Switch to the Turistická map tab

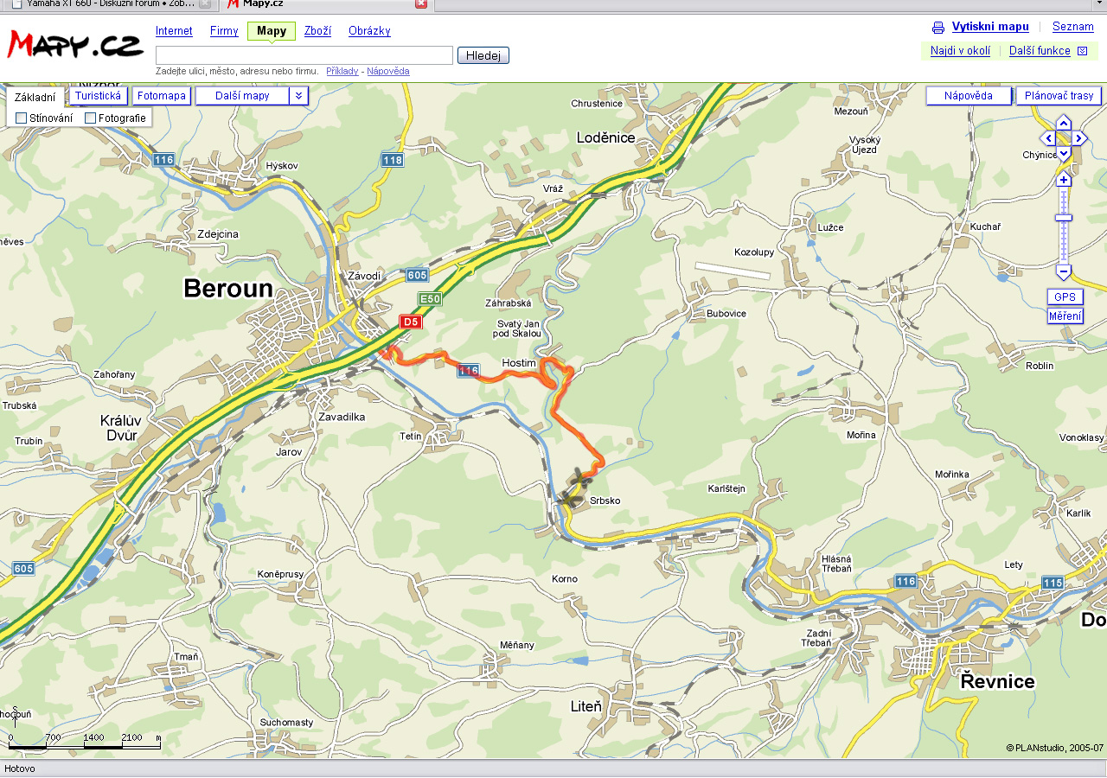pos(98,96)
